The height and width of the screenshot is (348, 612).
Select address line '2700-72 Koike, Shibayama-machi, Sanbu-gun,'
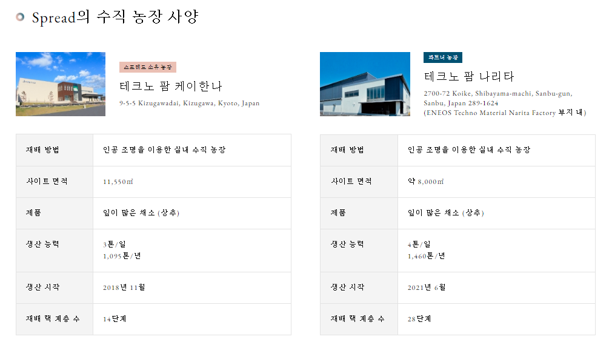[498, 94]
